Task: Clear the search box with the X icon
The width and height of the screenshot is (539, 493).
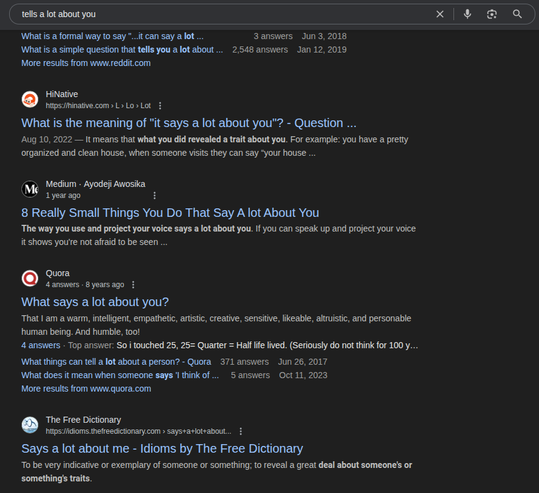Action: 439,14
